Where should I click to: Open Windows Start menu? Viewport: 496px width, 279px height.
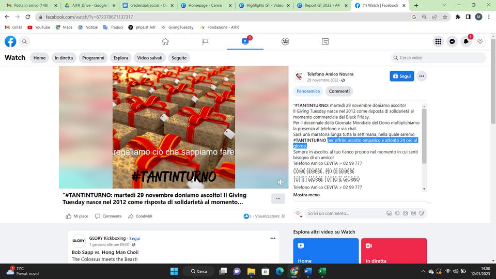coord(174,271)
